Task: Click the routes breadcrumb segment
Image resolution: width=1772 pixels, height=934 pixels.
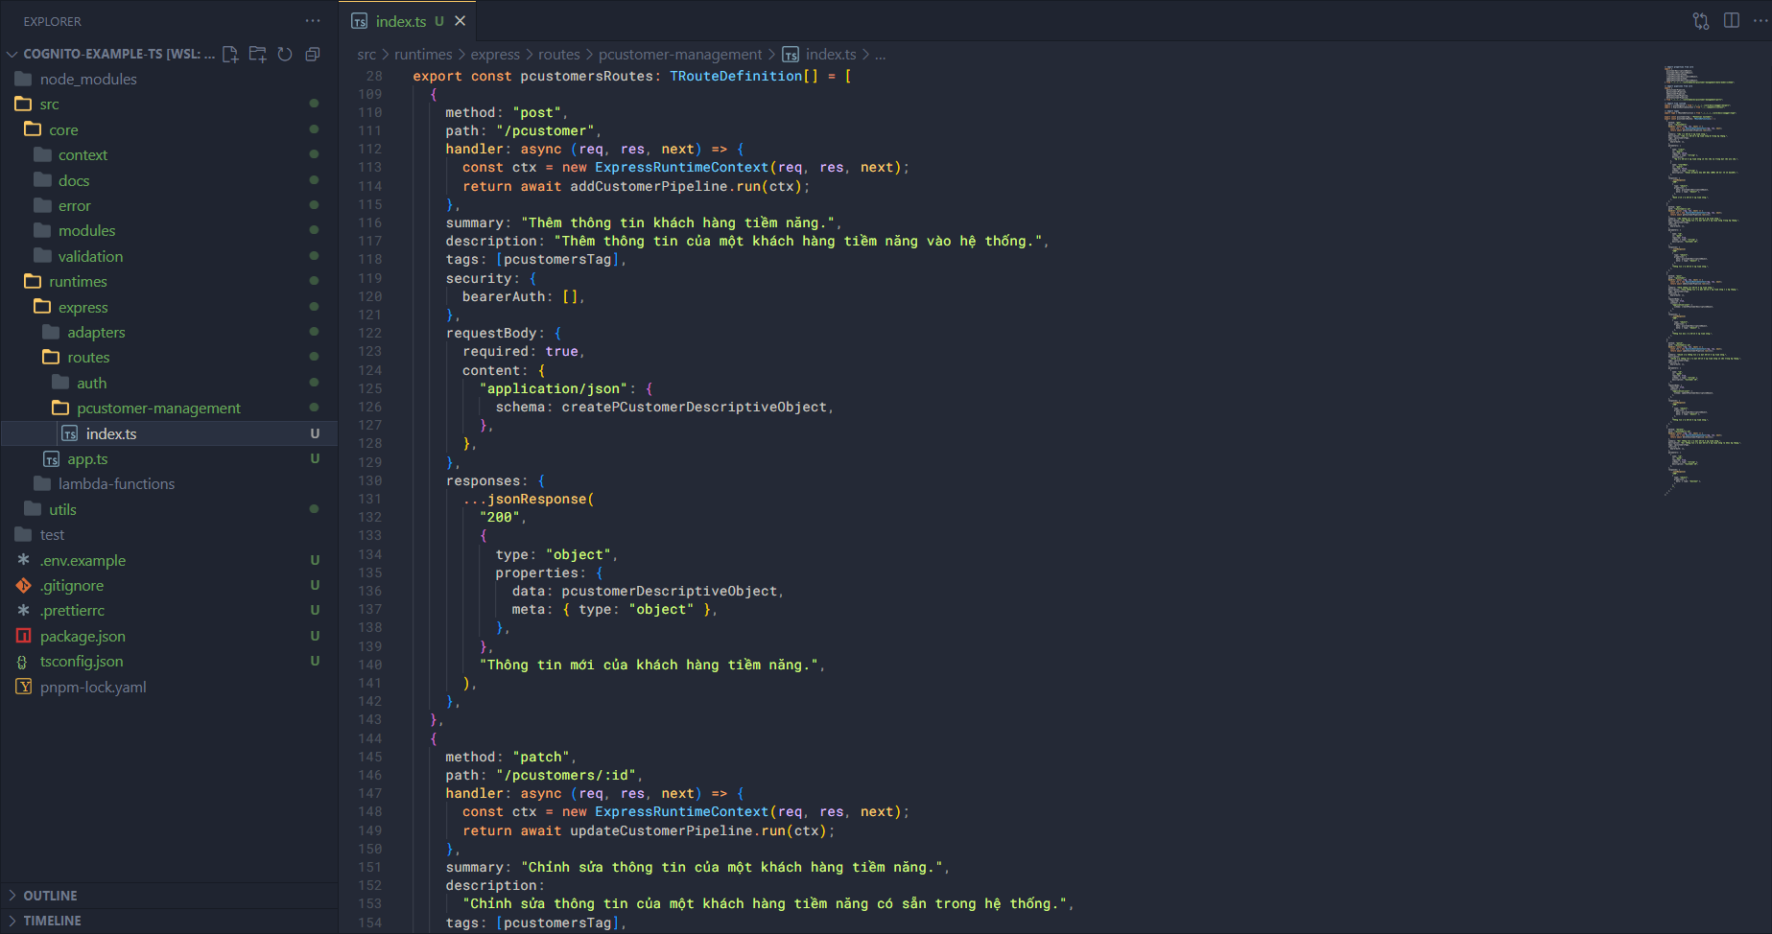Action: 558,55
